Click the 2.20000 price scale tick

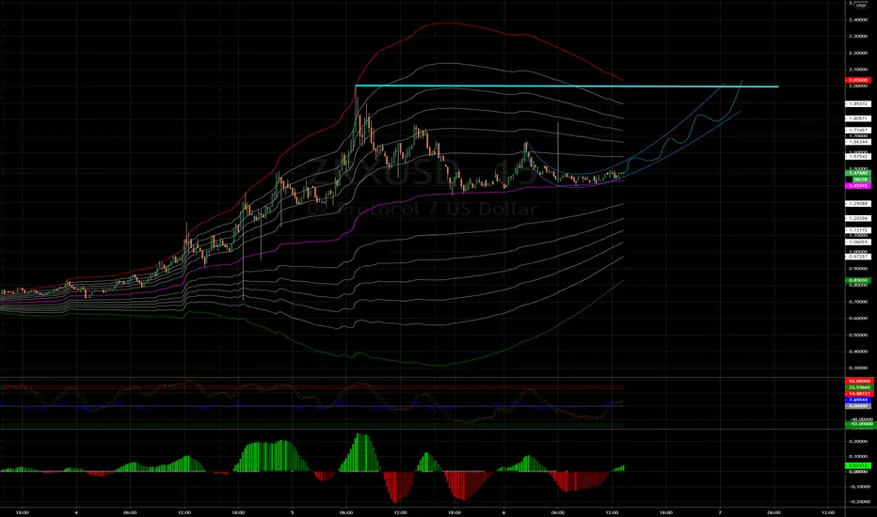(858, 53)
